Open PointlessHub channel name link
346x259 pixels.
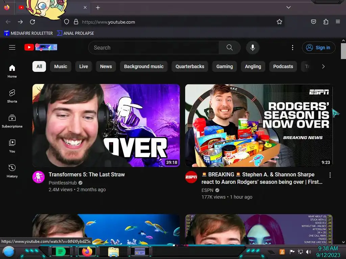click(63, 183)
